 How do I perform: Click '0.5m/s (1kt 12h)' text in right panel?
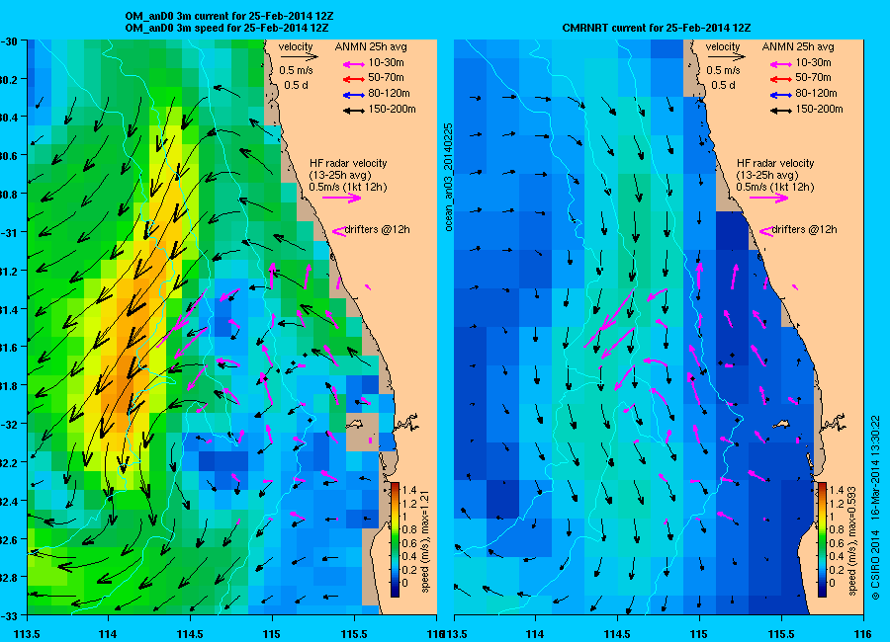pos(775,187)
